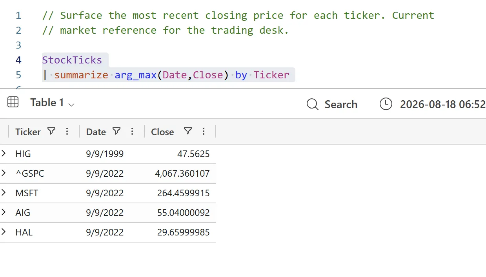The image size is (486, 277).
Task: Click the 2026-08-18 06:52 timestamp
Action: pyautogui.click(x=443, y=104)
